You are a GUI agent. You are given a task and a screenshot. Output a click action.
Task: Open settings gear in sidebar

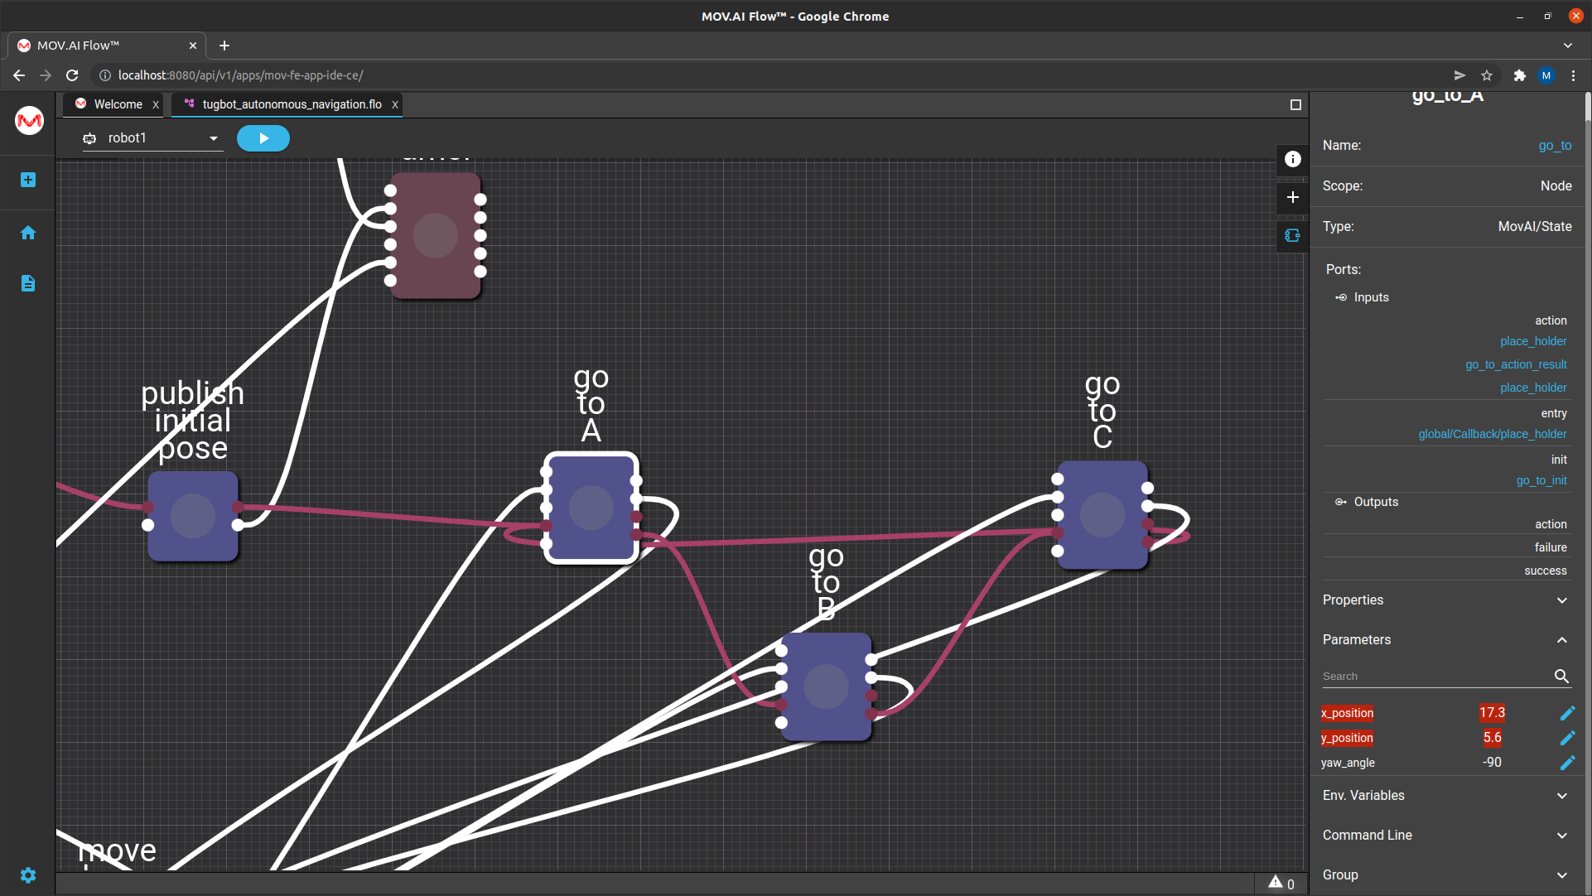[x=28, y=875]
